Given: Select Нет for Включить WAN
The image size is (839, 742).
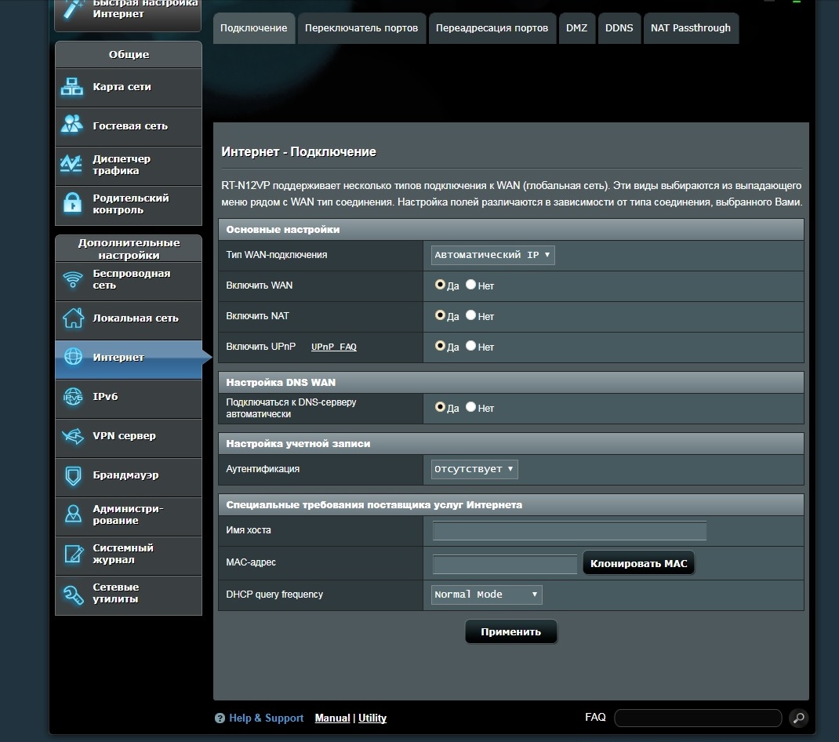Looking at the screenshot, I should pyautogui.click(x=471, y=285).
